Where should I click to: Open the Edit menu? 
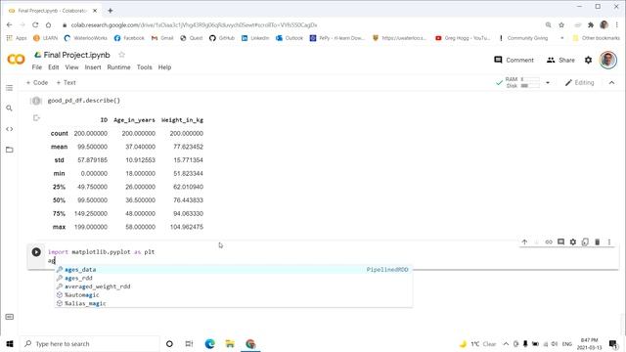click(x=54, y=67)
